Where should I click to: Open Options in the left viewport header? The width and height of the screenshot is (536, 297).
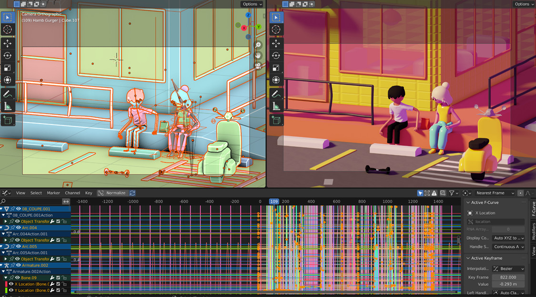[x=252, y=4]
